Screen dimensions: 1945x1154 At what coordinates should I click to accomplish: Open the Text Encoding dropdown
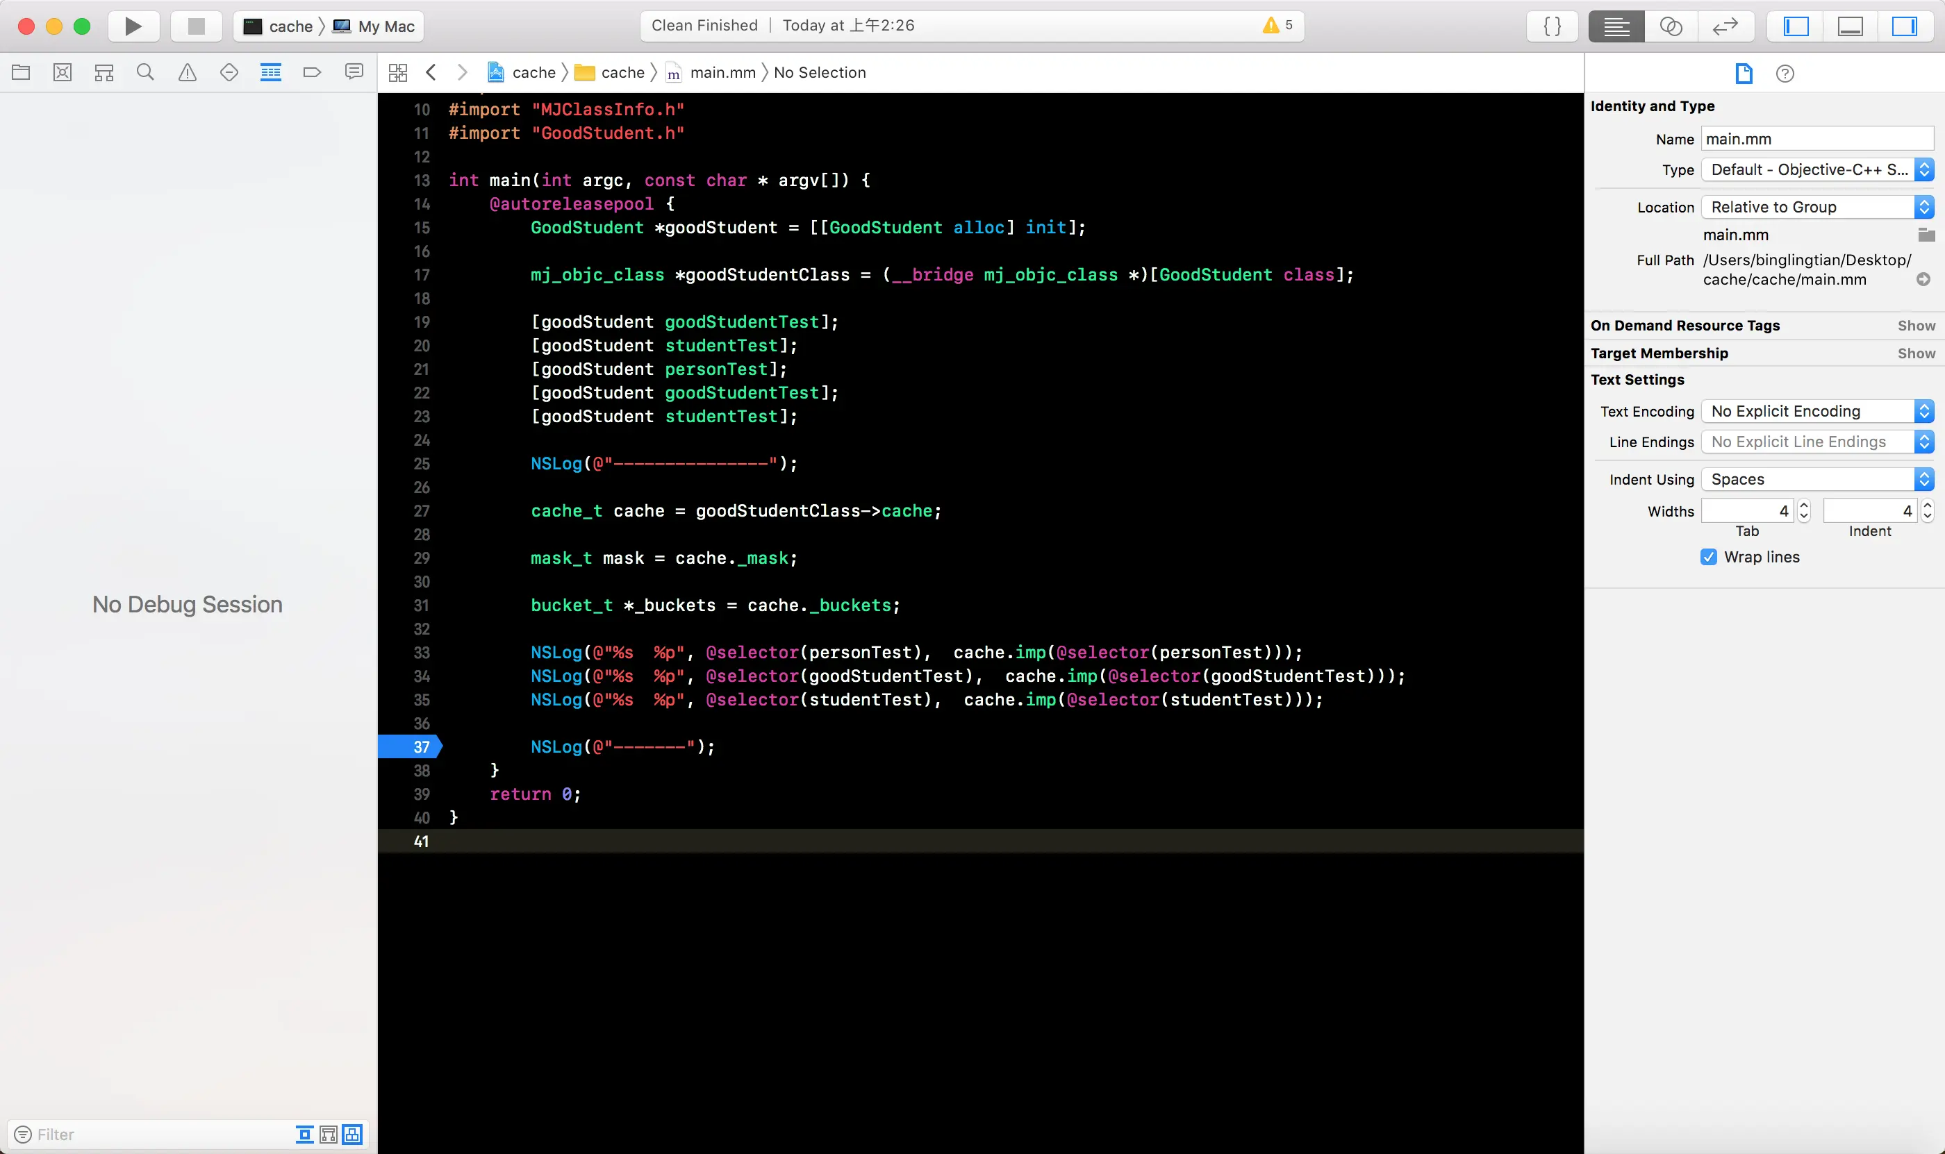coord(1817,411)
